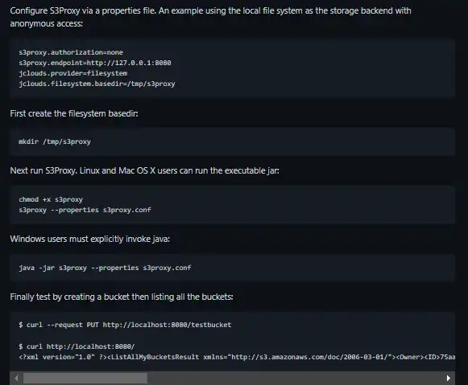Click 'Windows users must explicitly invoke java' text

tap(90, 239)
